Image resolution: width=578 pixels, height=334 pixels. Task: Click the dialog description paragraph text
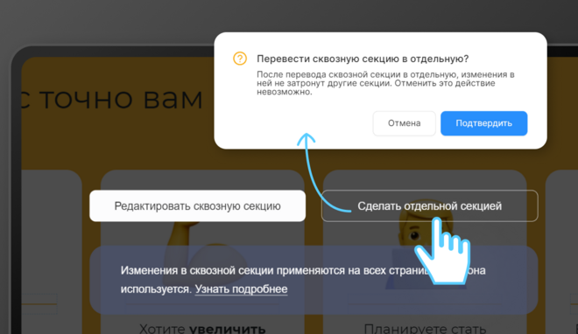click(385, 83)
